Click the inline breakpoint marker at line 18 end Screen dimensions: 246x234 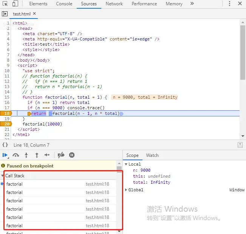coord(122,114)
